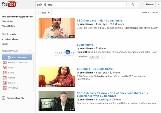Subscribe to the Submitinme channel
The width and height of the screenshot is (161, 113).
click(94, 57)
